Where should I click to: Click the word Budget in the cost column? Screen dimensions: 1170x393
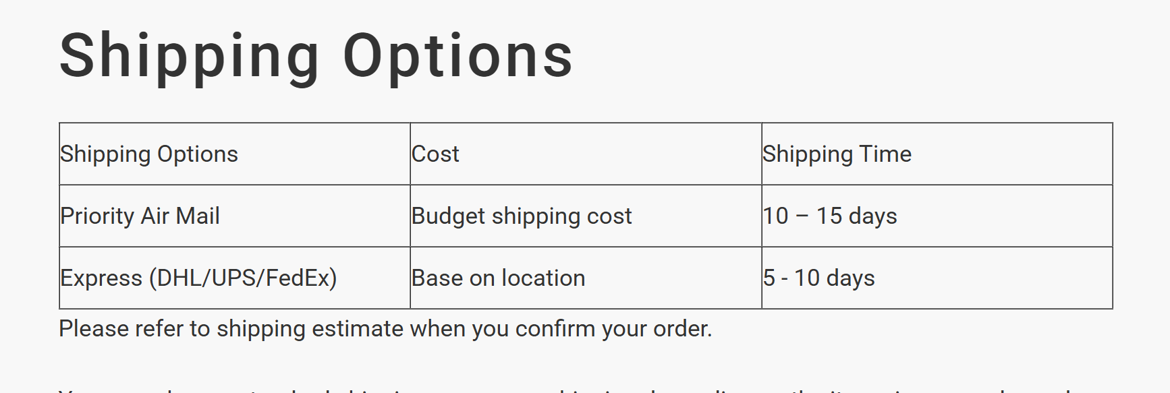448,216
